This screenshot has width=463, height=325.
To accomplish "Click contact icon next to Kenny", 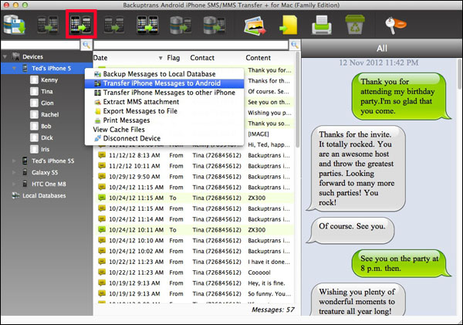I will coord(34,80).
